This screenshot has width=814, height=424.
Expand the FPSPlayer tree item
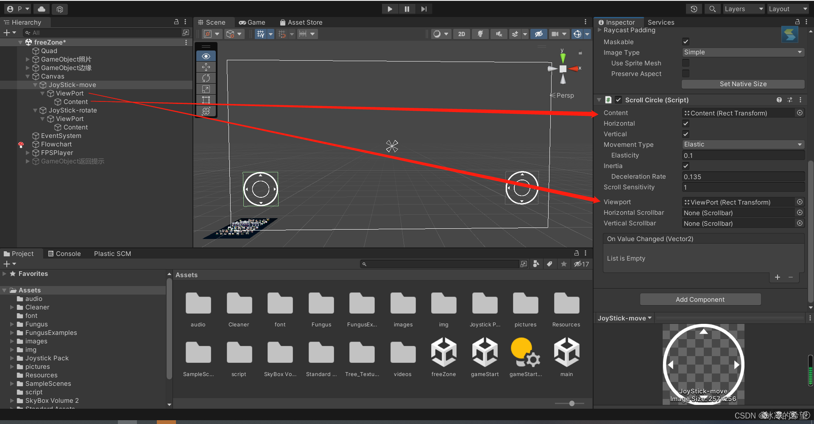tap(28, 153)
